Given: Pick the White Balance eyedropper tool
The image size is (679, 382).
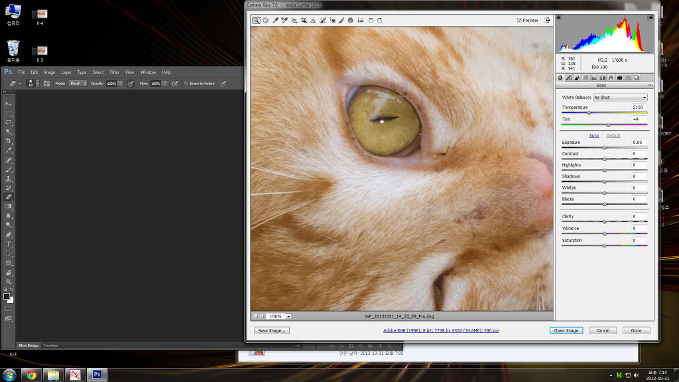Looking at the screenshot, I should coord(275,21).
